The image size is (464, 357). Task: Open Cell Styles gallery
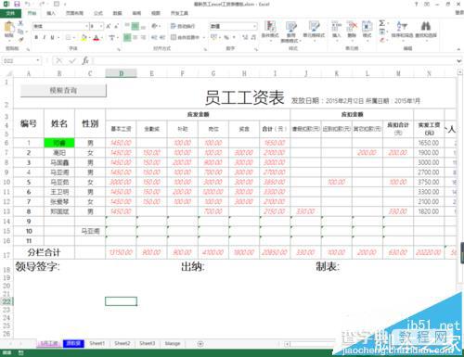(314, 30)
